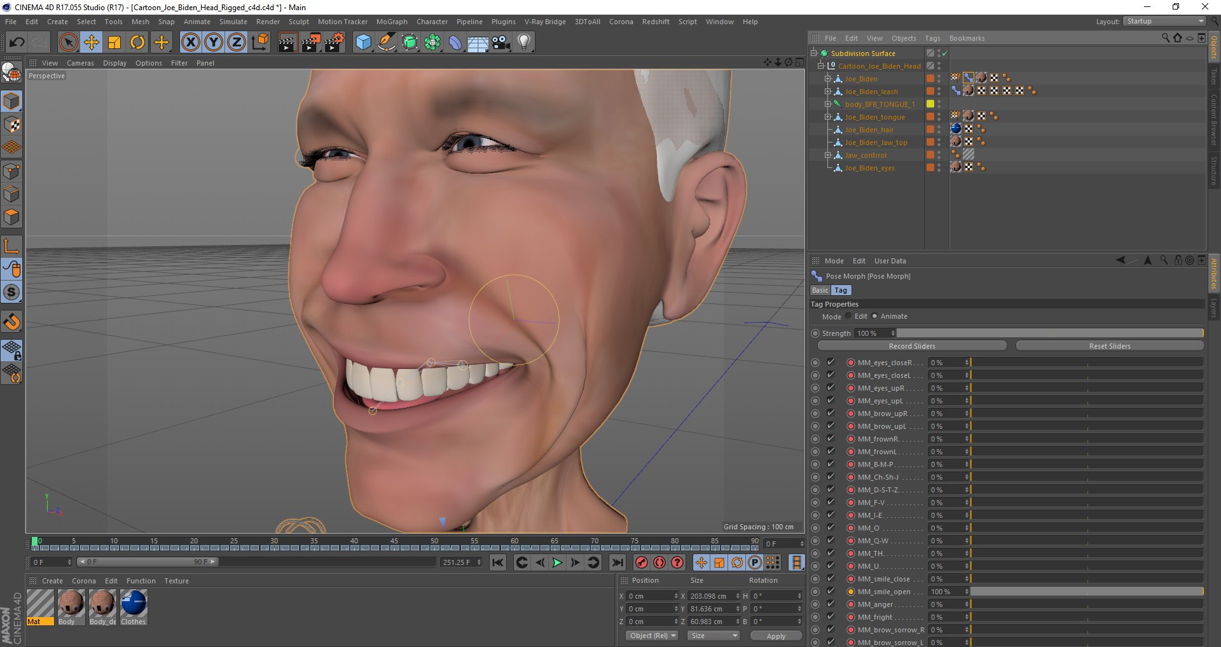Screen dimensions: 1221x647
Task: Enable Texture mode in left palette
Action: [11, 125]
